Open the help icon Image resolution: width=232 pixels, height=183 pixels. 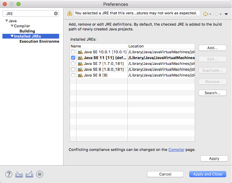pyautogui.click(x=9, y=174)
